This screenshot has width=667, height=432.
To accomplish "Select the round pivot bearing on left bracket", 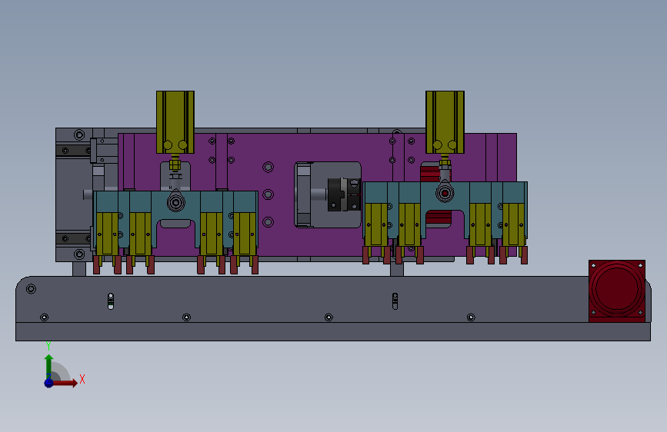I will 175,202.
